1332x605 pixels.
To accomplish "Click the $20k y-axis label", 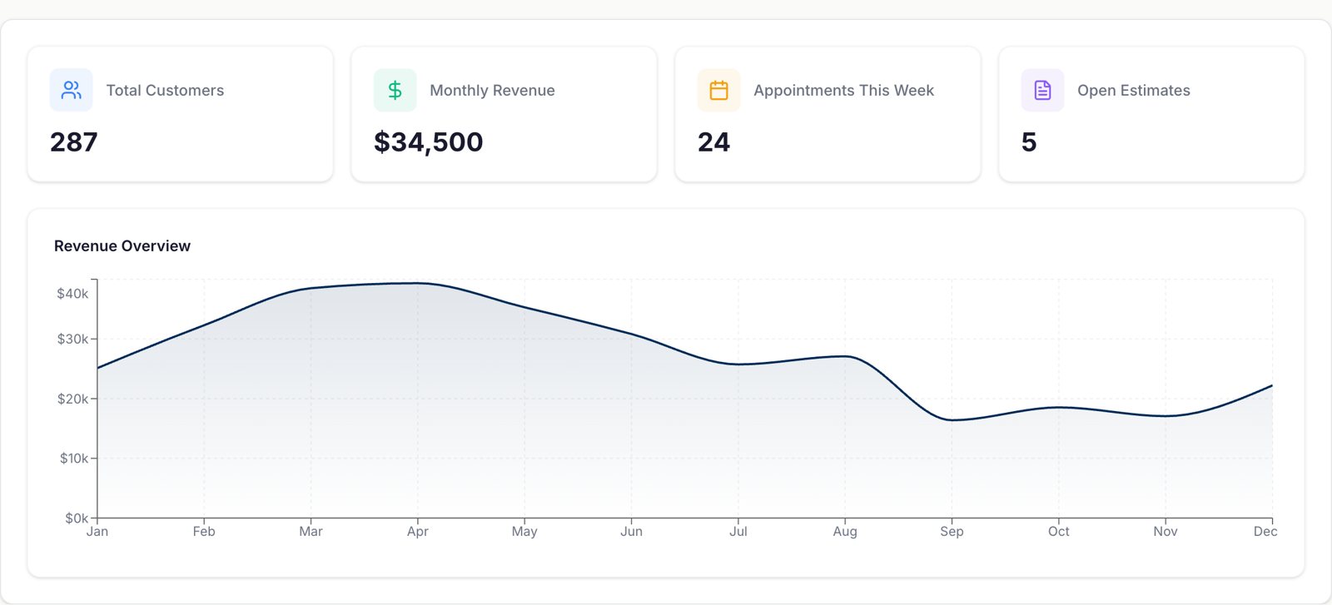I will (72, 399).
